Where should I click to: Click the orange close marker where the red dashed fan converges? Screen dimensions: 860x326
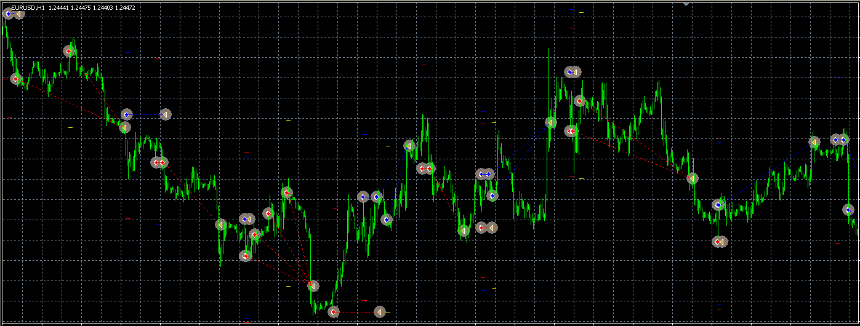pyautogui.click(x=313, y=286)
